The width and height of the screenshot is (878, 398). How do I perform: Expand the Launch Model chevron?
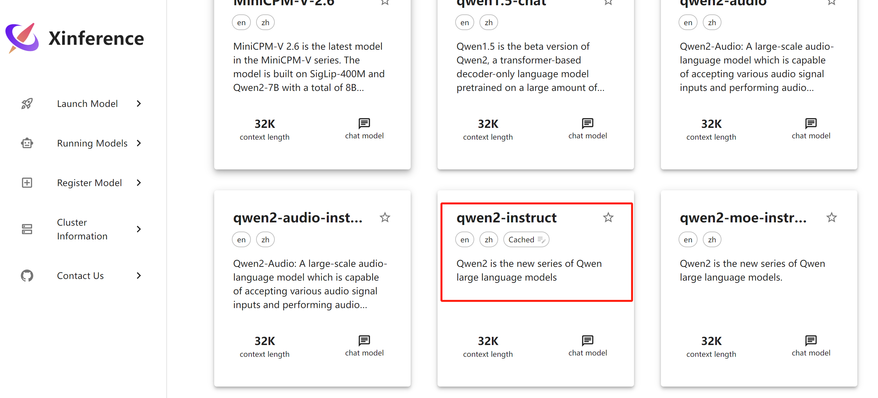139,103
